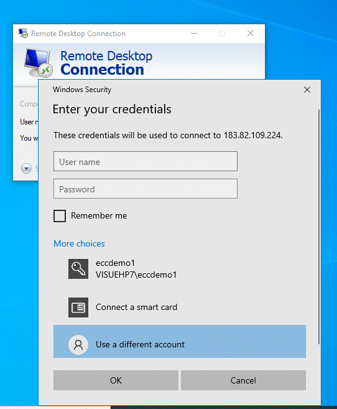Click the smart card icon
Screen dimensions: 337x409
tap(78, 308)
